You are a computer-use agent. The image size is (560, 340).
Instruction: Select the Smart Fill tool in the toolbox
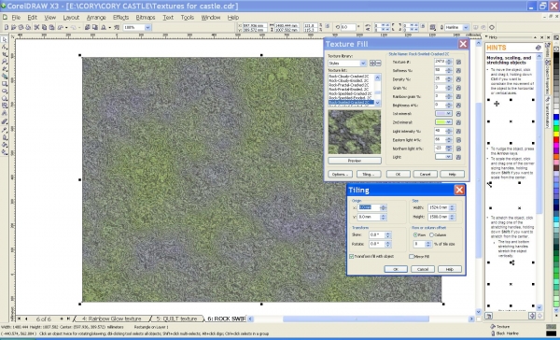pos(5,77)
